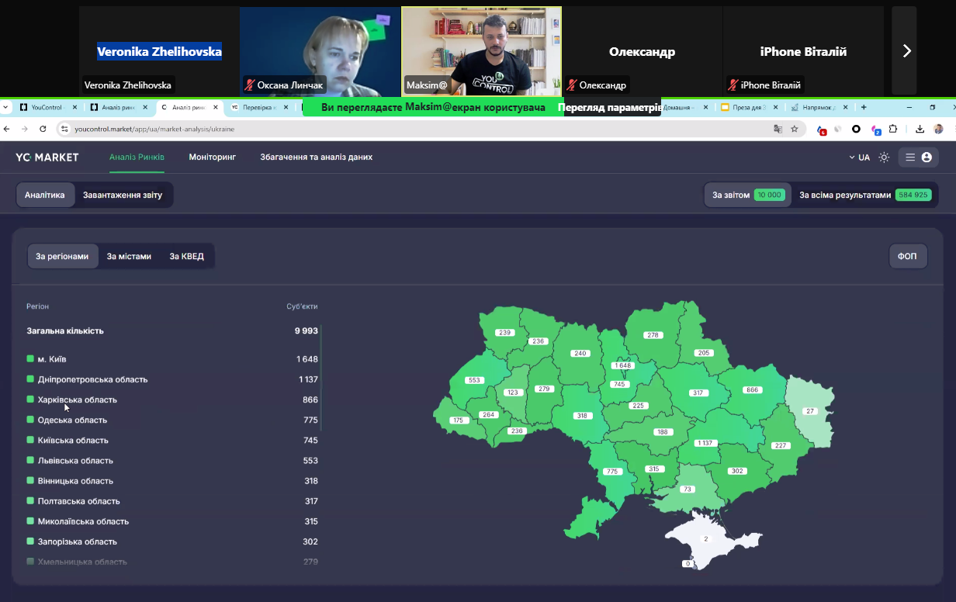This screenshot has height=602, width=956.
Task: Open a new browser tab with plus
Action: point(864,107)
